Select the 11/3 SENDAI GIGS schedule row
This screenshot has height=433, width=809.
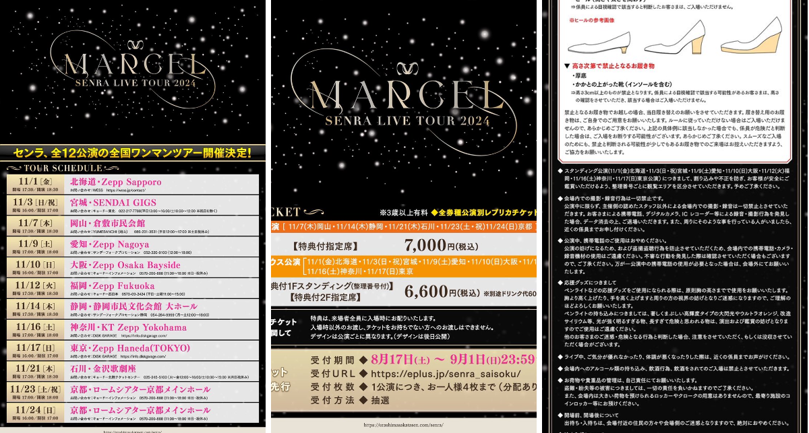tap(133, 205)
